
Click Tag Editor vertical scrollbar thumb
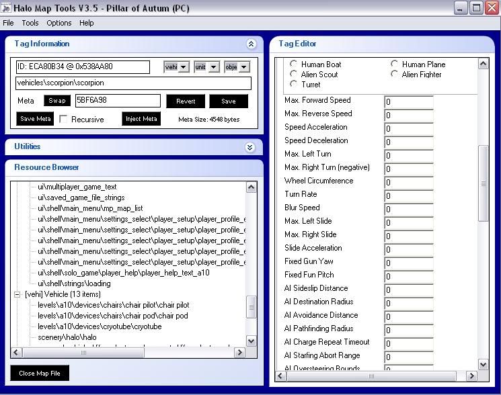pos(483,183)
